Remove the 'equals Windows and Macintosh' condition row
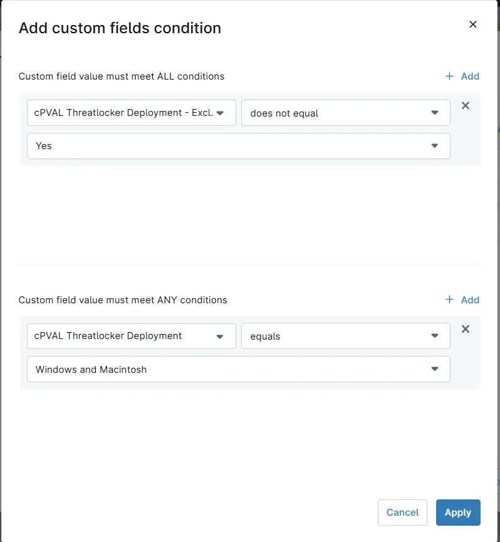Image resolution: width=500 pixels, height=542 pixels. tap(466, 329)
